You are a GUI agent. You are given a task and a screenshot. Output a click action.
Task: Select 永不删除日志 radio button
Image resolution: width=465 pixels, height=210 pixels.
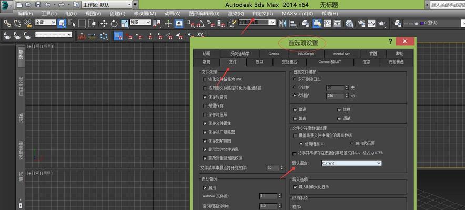coord(294,79)
